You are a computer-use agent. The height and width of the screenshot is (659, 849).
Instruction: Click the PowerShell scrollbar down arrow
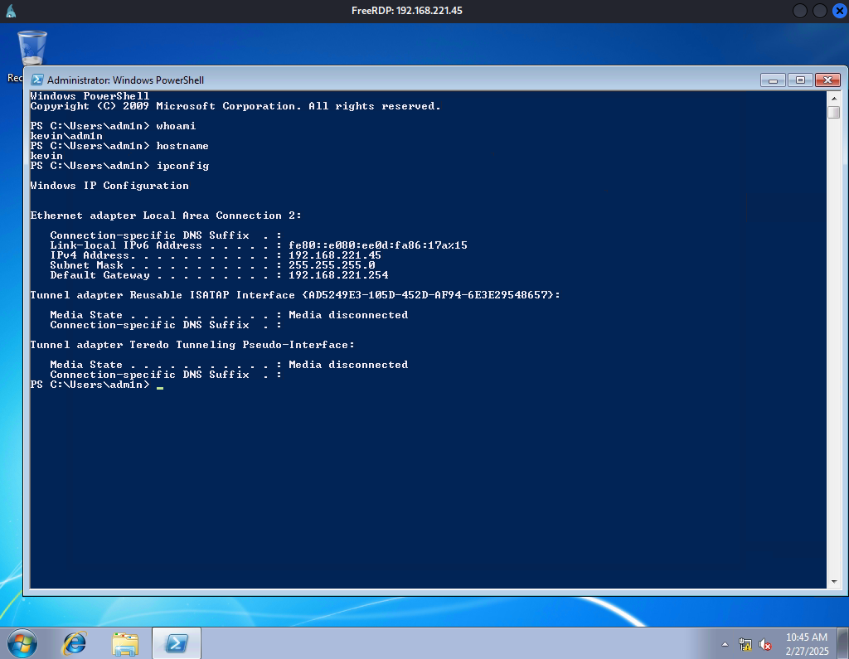pyautogui.click(x=834, y=582)
